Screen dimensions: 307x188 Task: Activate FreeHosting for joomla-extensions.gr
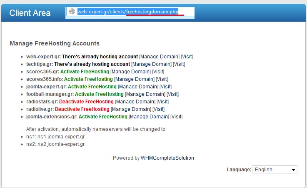[x=103, y=117]
